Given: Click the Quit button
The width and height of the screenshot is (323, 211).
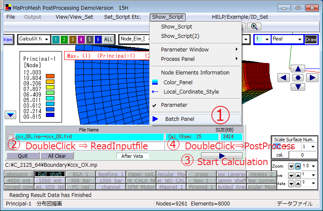Looking at the screenshot, I should pos(23,156).
